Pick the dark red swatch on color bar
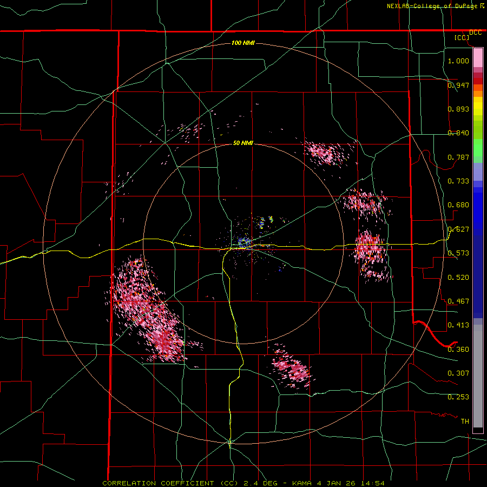The image size is (487, 487). click(x=478, y=81)
